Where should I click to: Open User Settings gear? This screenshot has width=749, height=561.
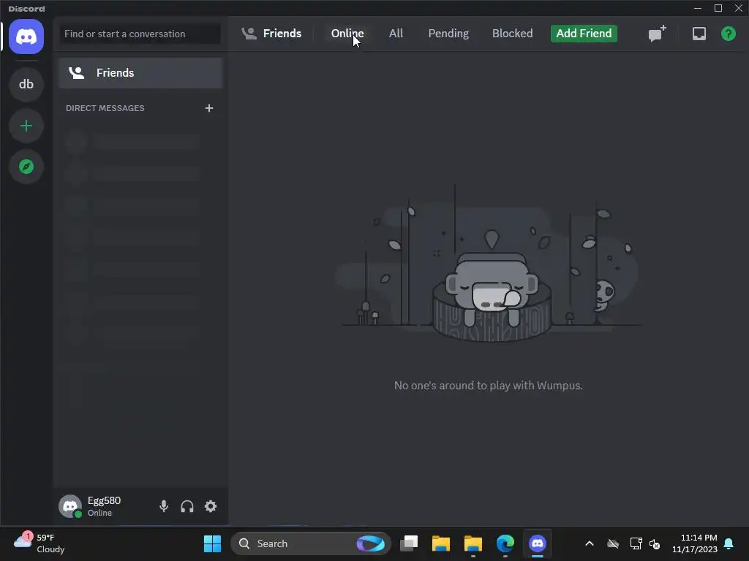(211, 506)
